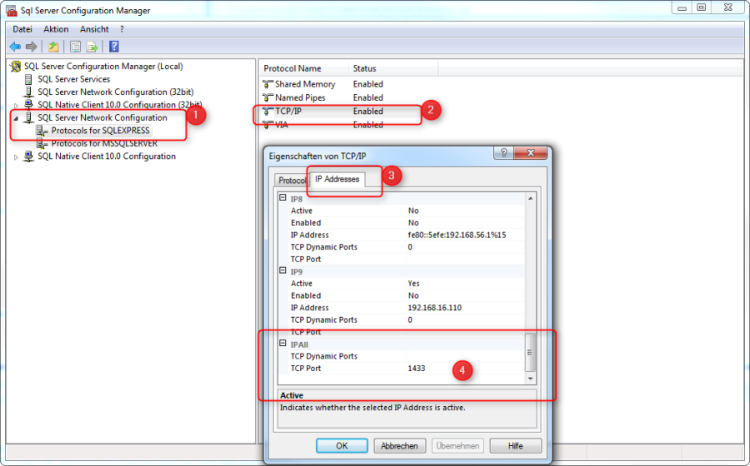Click the property list scroll up arrow
Image resolution: width=750 pixels, height=466 pixels.
tap(531, 198)
